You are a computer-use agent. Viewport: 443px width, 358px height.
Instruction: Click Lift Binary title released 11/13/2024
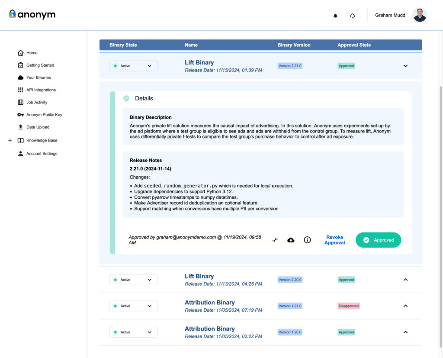click(199, 276)
